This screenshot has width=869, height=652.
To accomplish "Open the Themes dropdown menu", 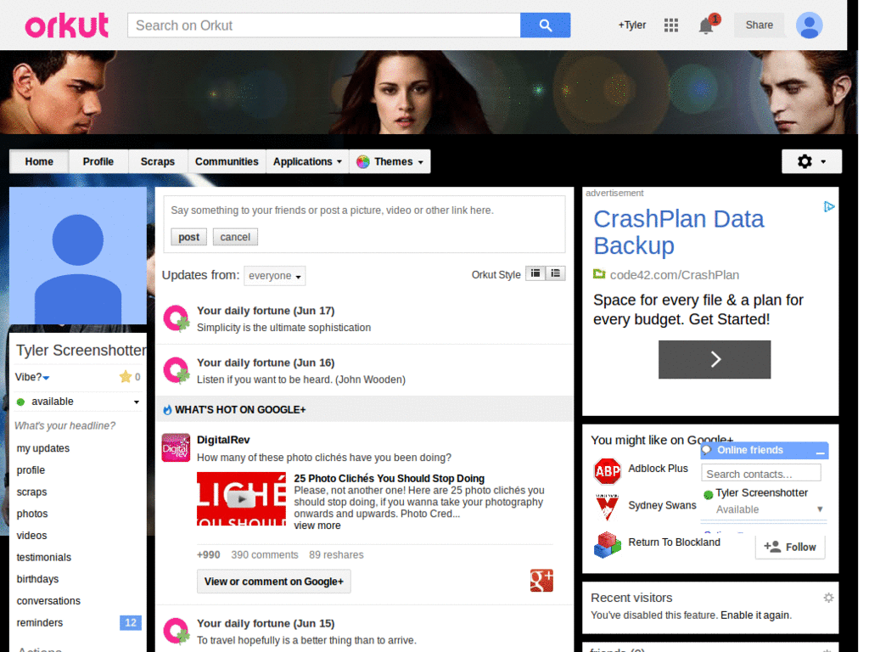I will (x=390, y=162).
